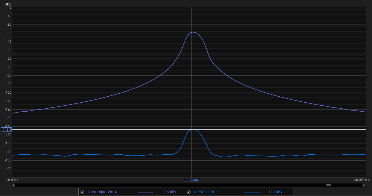The height and width of the screenshot is (196, 372).
Task: Click the '14: PSRR 20kHz' legend label
Action: click(x=205, y=192)
